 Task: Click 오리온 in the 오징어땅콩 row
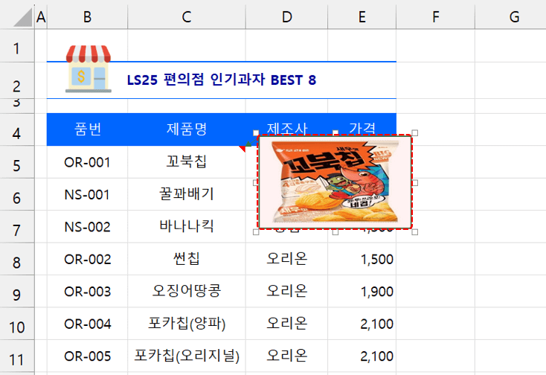286,292
